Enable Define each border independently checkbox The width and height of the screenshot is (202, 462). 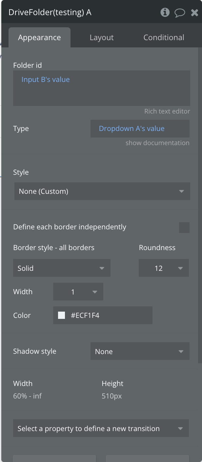click(x=184, y=227)
